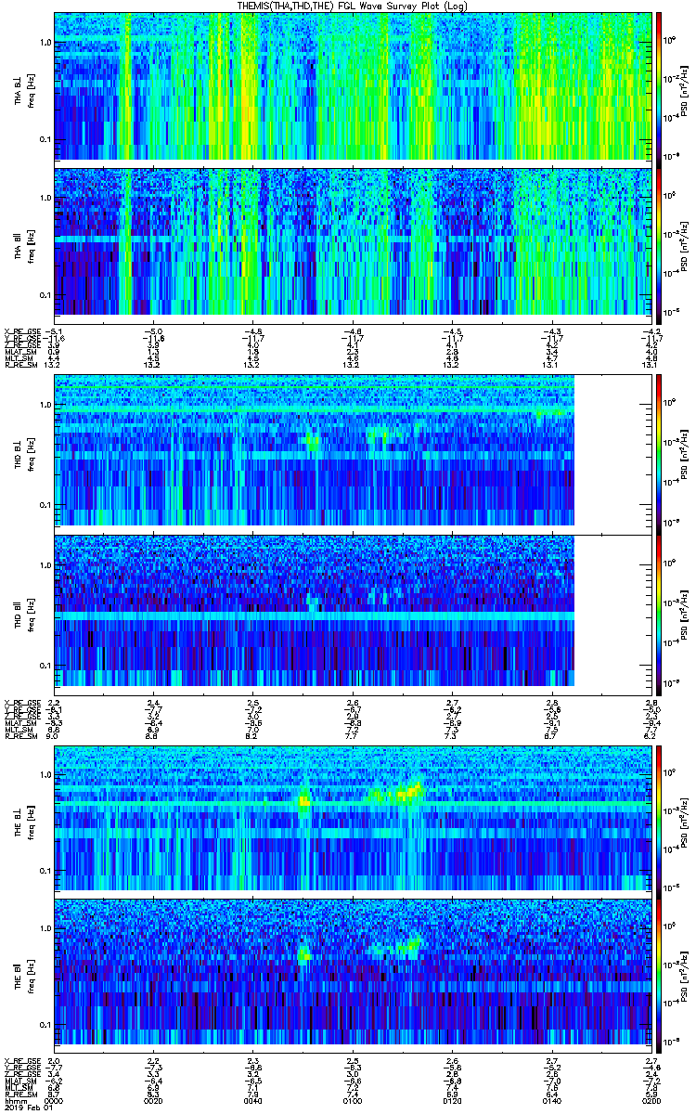Click the 0200 time tick label
The image size is (696, 1114).
[x=651, y=1099]
